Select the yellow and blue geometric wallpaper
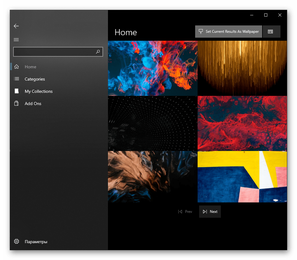 pos(242,177)
